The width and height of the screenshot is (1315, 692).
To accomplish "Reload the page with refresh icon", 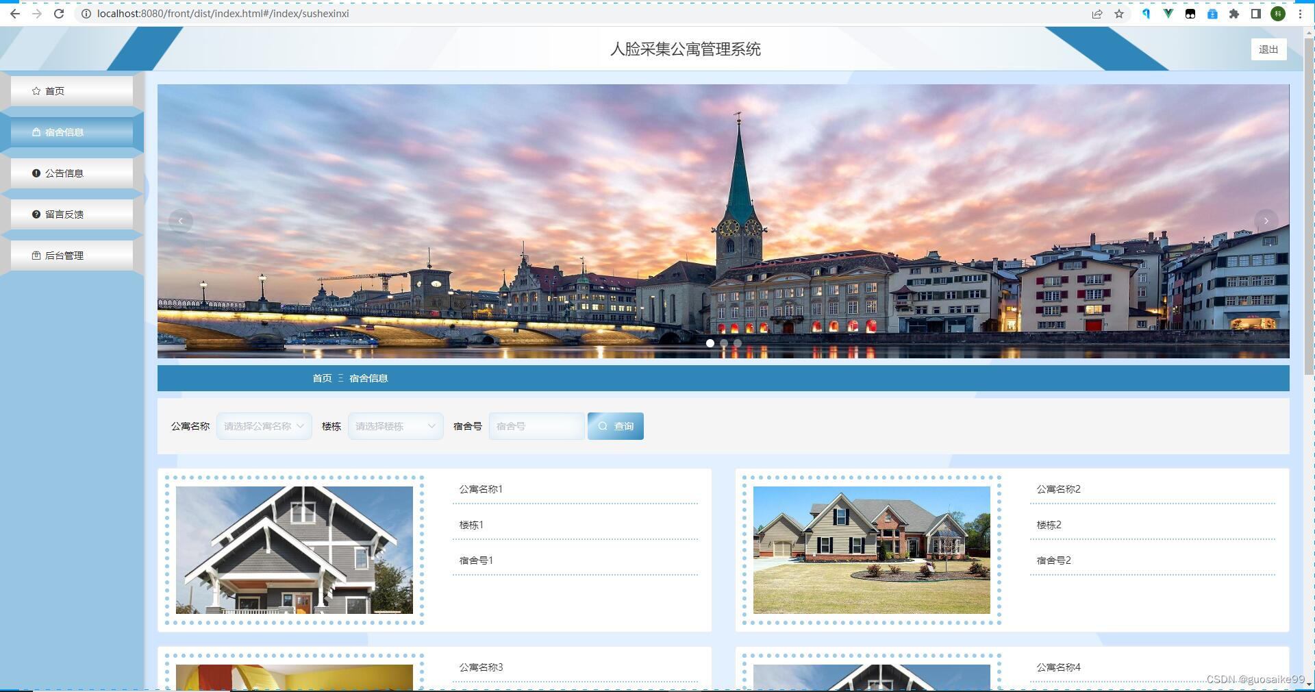I will 59,14.
